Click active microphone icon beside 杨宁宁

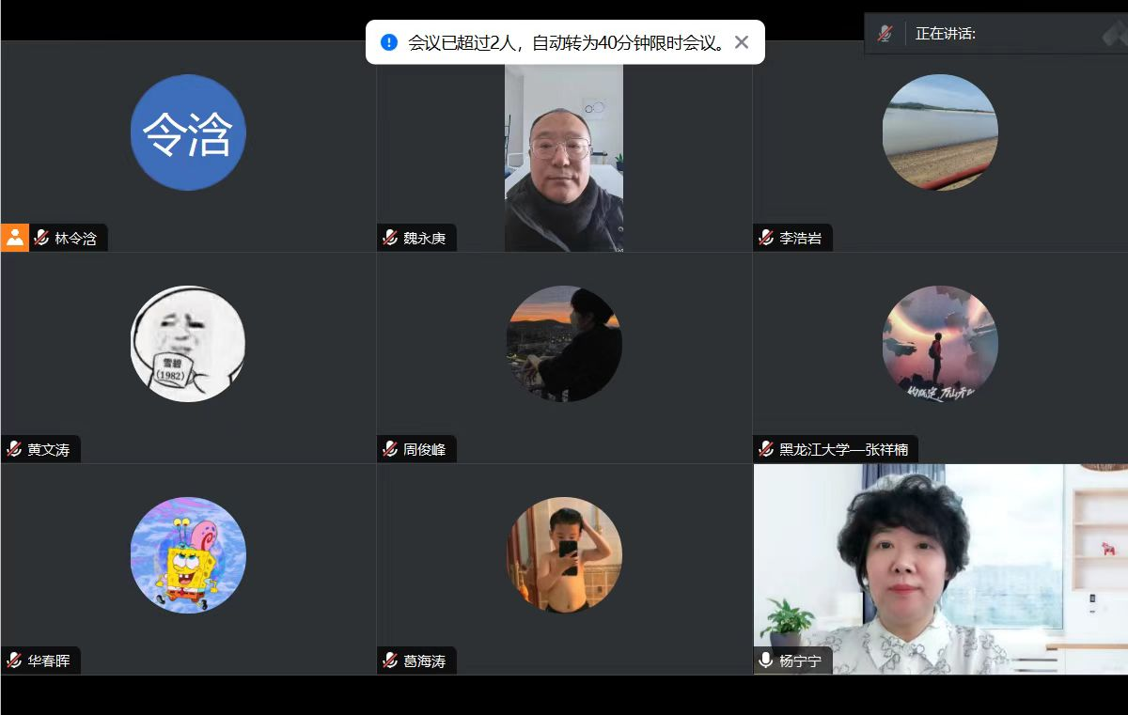[x=766, y=661]
